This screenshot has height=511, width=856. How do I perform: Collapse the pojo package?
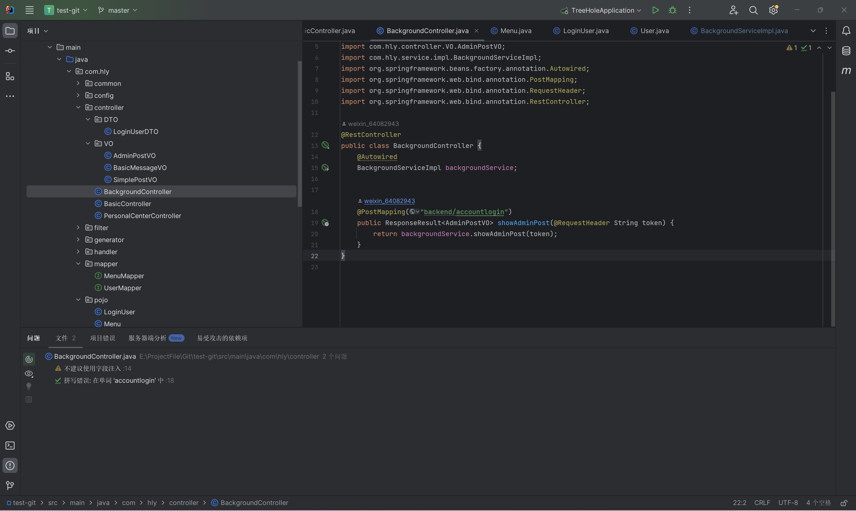click(78, 300)
